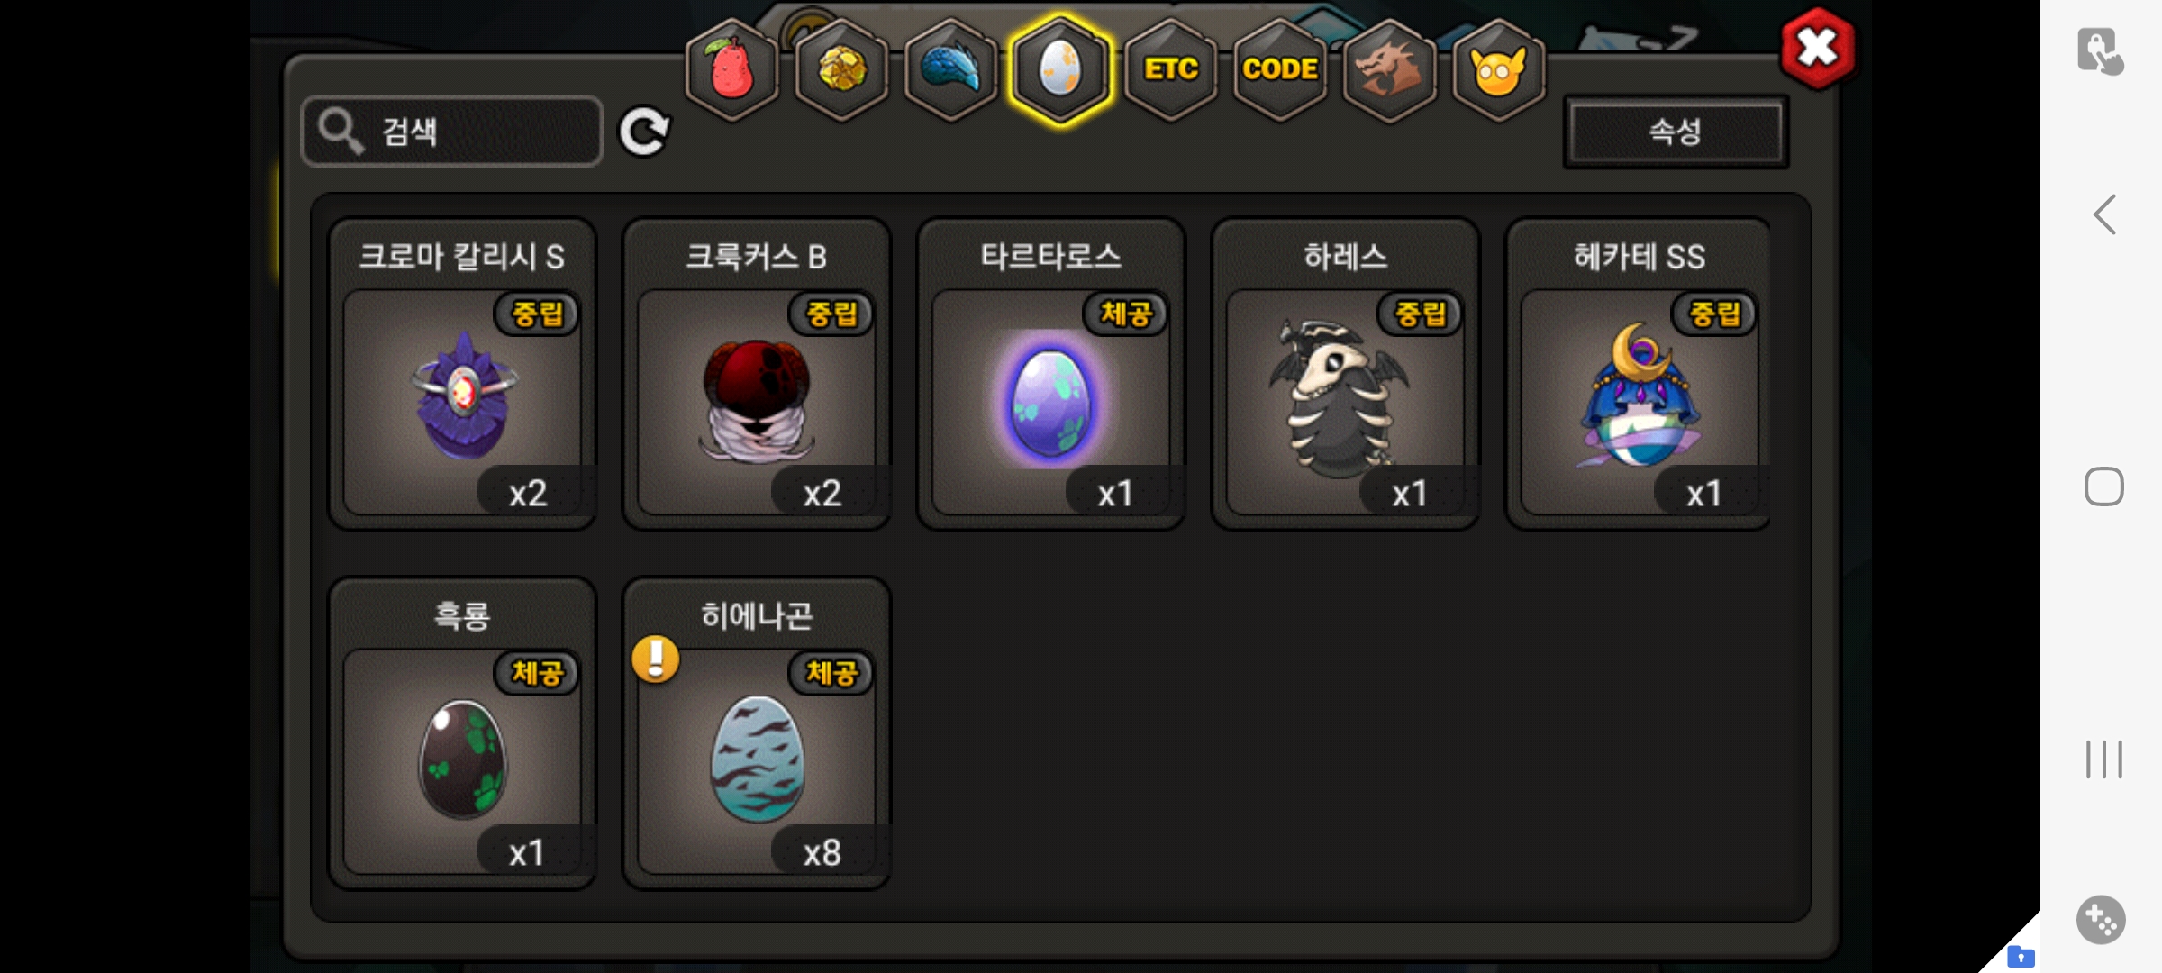This screenshot has width=2162, height=973.
Task: Click the 검색 search input field
Action: [x=452, y=132]
